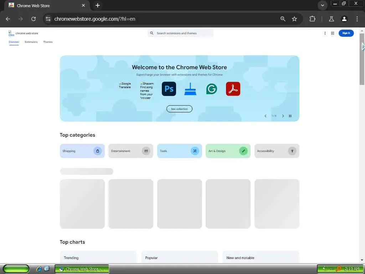Open the Shazam extension in banner
The image size is (365, 274).
coord(147,91)
